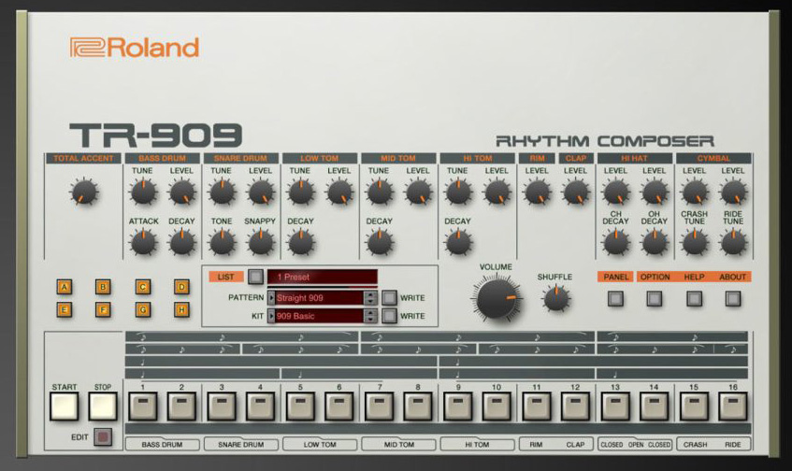This screenshot has width=792, height=471.
Task: Open the Option button
Action: pyautogui.click(x=655, y=298)
